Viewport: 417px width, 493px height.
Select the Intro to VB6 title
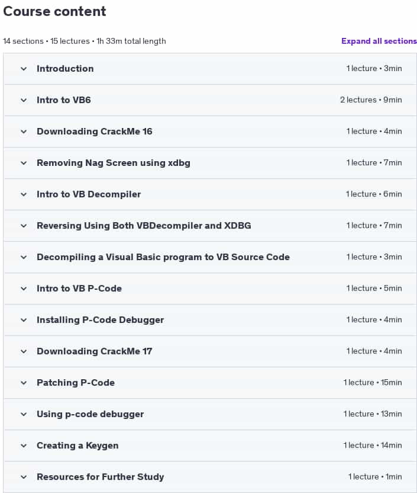tap(64, 100)
